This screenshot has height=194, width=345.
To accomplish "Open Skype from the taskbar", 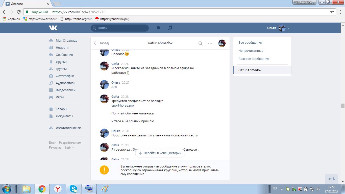I will pyautogui.click(x=73, y=189).
